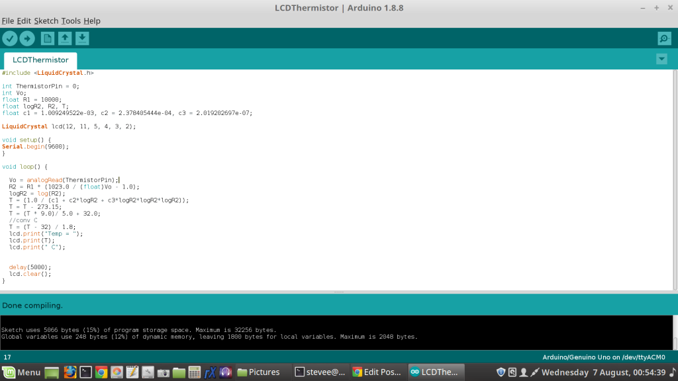Select the LCDThermistor sketch tab

[40, 60]
